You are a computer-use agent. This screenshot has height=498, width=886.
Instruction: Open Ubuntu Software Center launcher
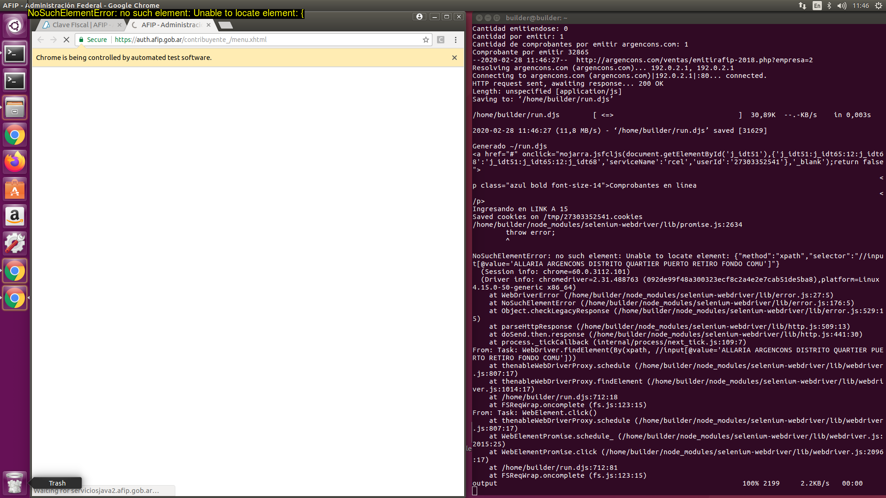pyautogui.click(x=15, y=190)
